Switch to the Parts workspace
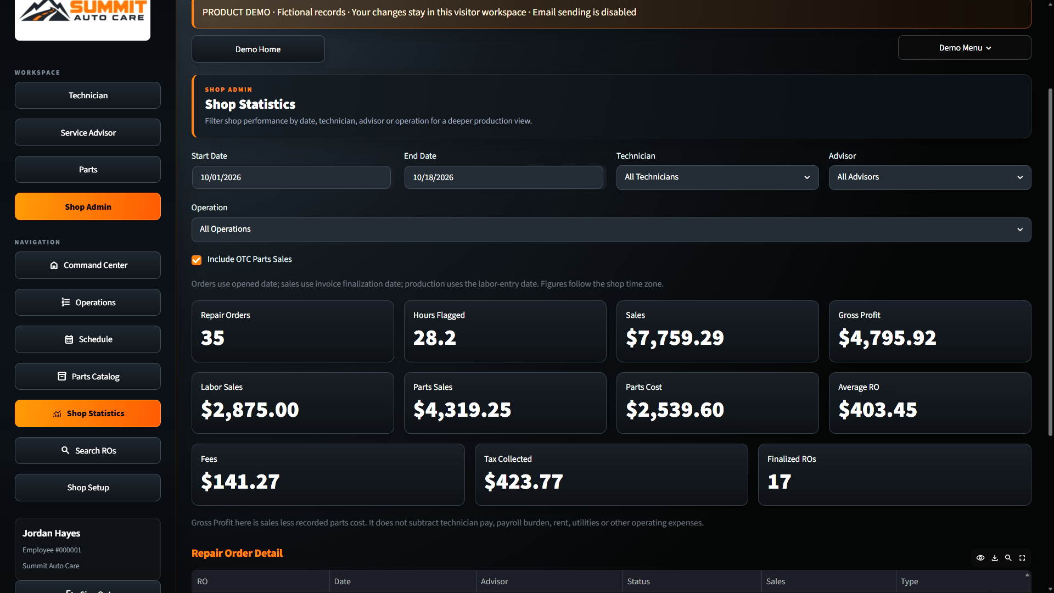 click(88, 170)
